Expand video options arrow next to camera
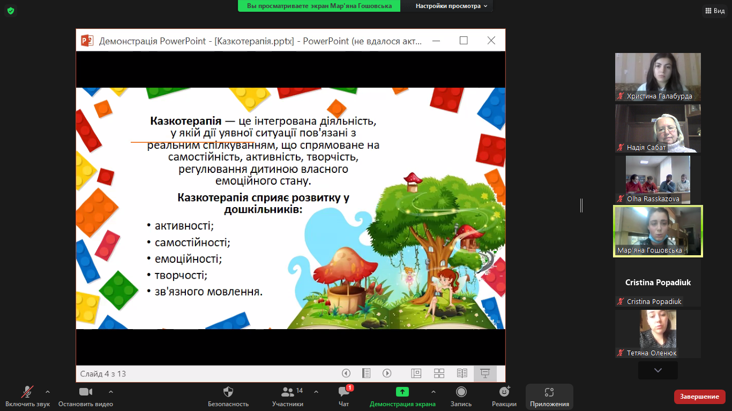This screenshot has width=732, height=411. click(x=111, y=391)
